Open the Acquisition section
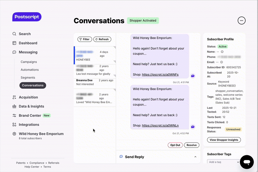The image size is (258, 172). click(x=28, y=97)
